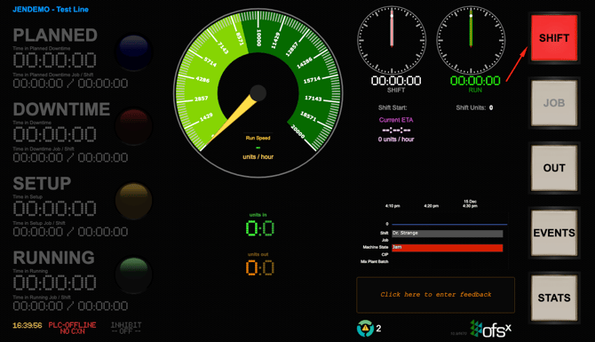Click the 4:20 pm timeline label

[x=431, y=206]
